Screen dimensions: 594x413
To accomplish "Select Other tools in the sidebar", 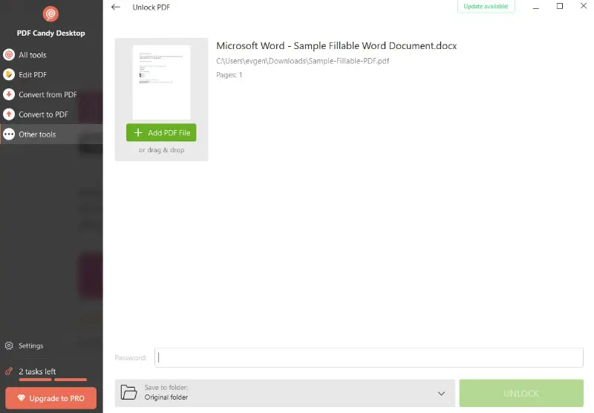I will (x=37, y=134).
